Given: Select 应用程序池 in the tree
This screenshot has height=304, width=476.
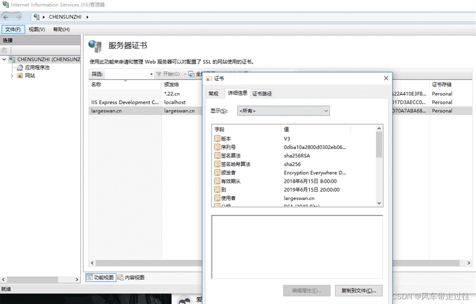Looking at the screenshot, I should (37, 67).
